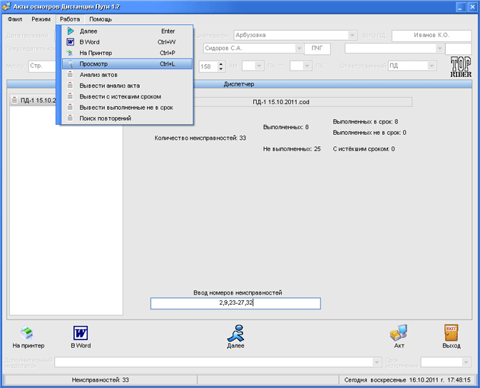
Task: Click the Диспетчер panel header
Action: point(239,84)
